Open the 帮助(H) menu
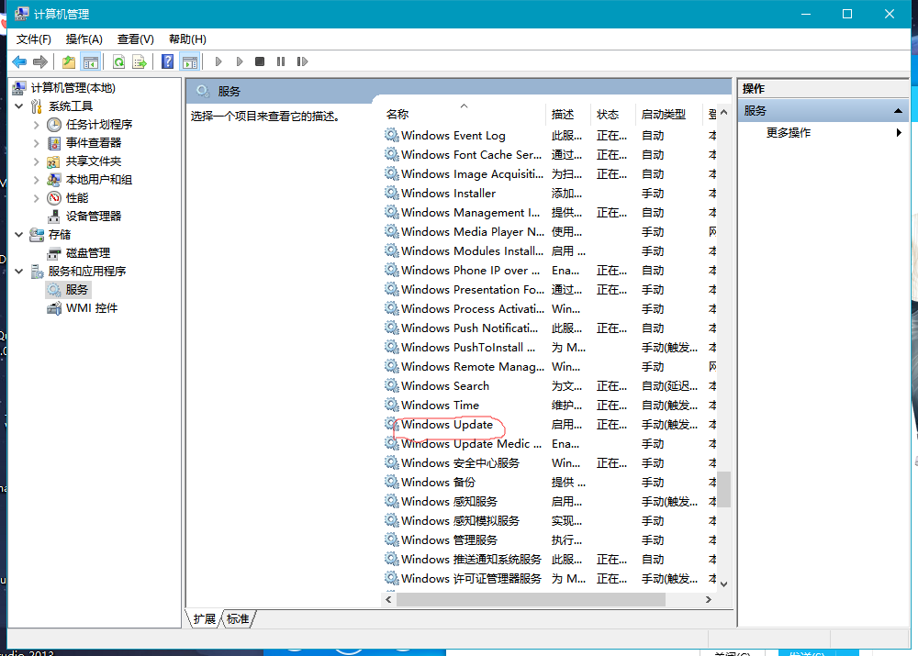This screenshot has height=656, width=918. pyautogui.click(x=187, y=39)
